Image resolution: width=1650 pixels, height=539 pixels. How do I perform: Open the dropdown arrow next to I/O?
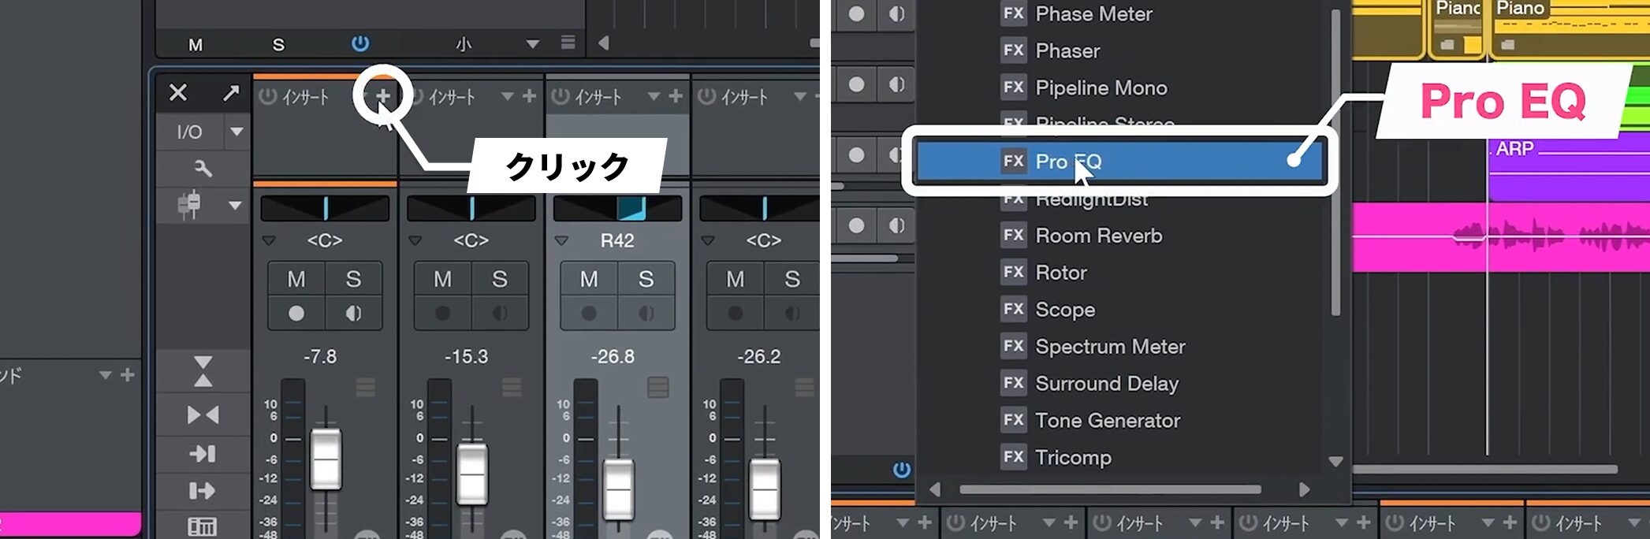[x=237, y=132]
